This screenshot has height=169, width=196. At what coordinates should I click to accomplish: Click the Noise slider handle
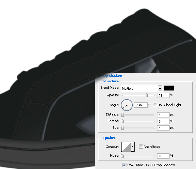click(122, 156)
